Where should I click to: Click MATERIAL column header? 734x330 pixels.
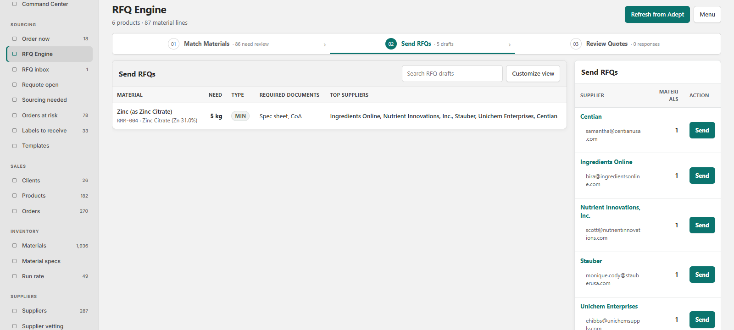point(130,95)
